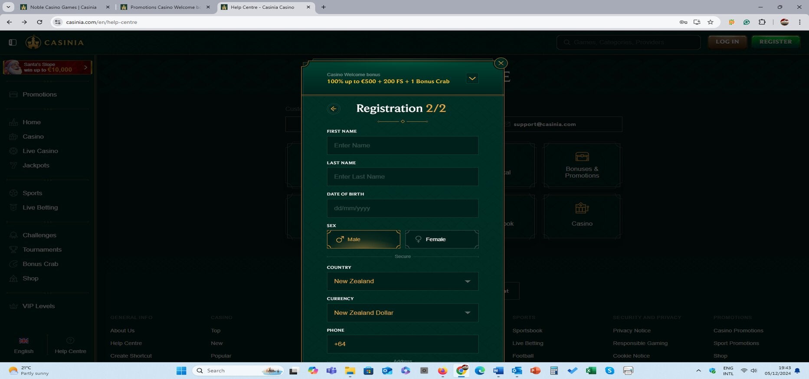
Task: Open VIP Levels in the sidebar
Action: pyautogui.click(x=38, y=306)
